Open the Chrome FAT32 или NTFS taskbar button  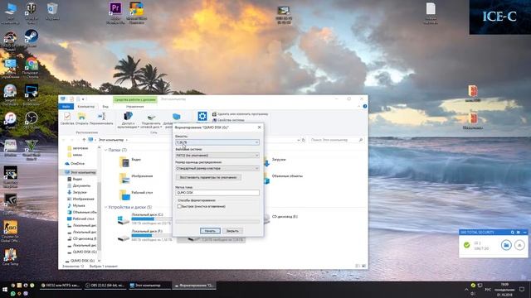[61, 286]
